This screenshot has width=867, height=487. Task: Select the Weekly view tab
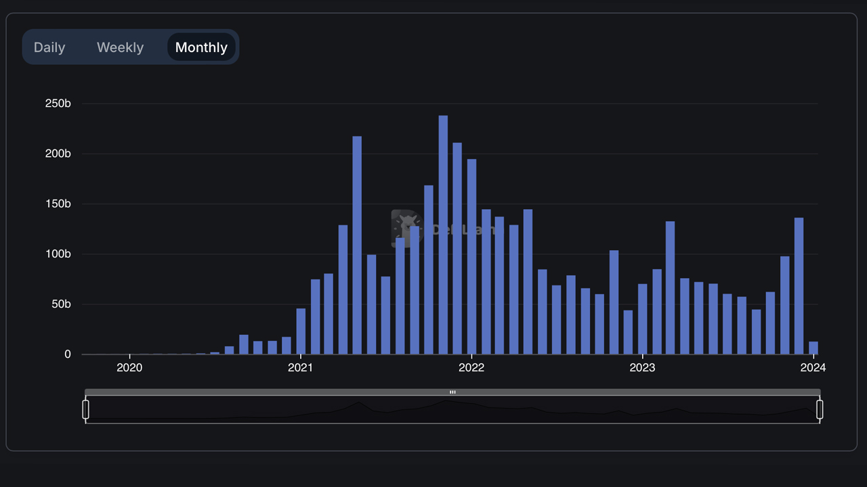(x=120, y=47)
